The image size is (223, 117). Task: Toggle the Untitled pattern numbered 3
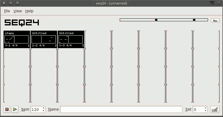pyautogui.click(x=71, y=39)
